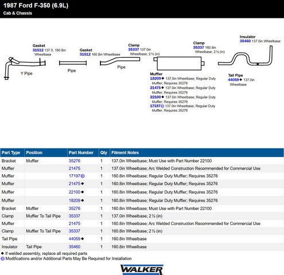Click 'If welded assembly, replace all required parts' footnote

(46, 253)
